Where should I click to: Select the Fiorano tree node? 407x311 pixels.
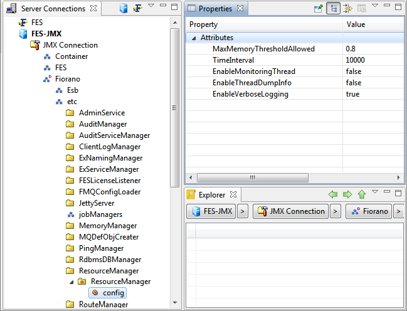pos(68,79)
